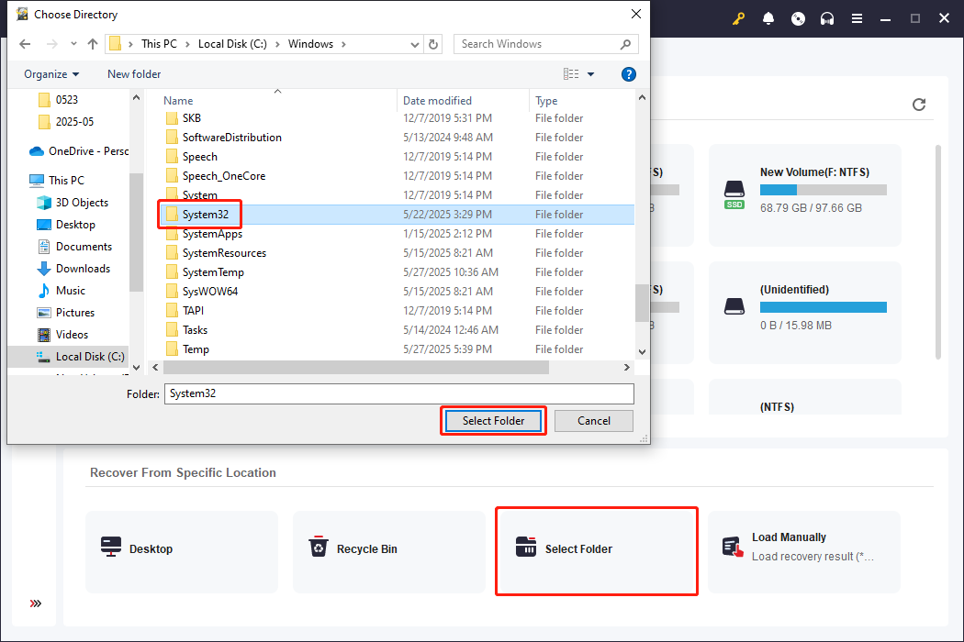This screenshot has height=642, width=964.
Task: Expand the collapsed left sidebar with the chevrons
Action: point(35,603)
